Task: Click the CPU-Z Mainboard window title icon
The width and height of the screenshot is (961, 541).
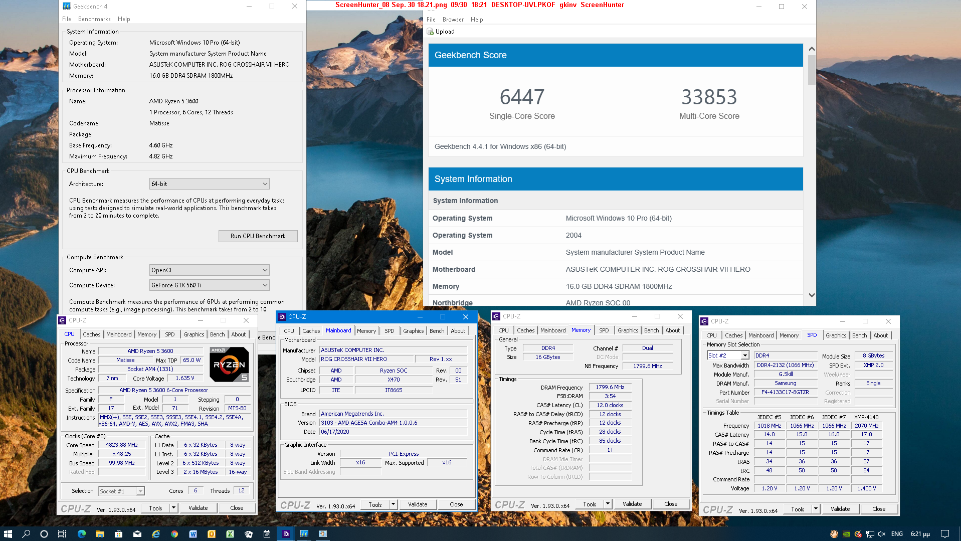Action: (x=282, y=317)
